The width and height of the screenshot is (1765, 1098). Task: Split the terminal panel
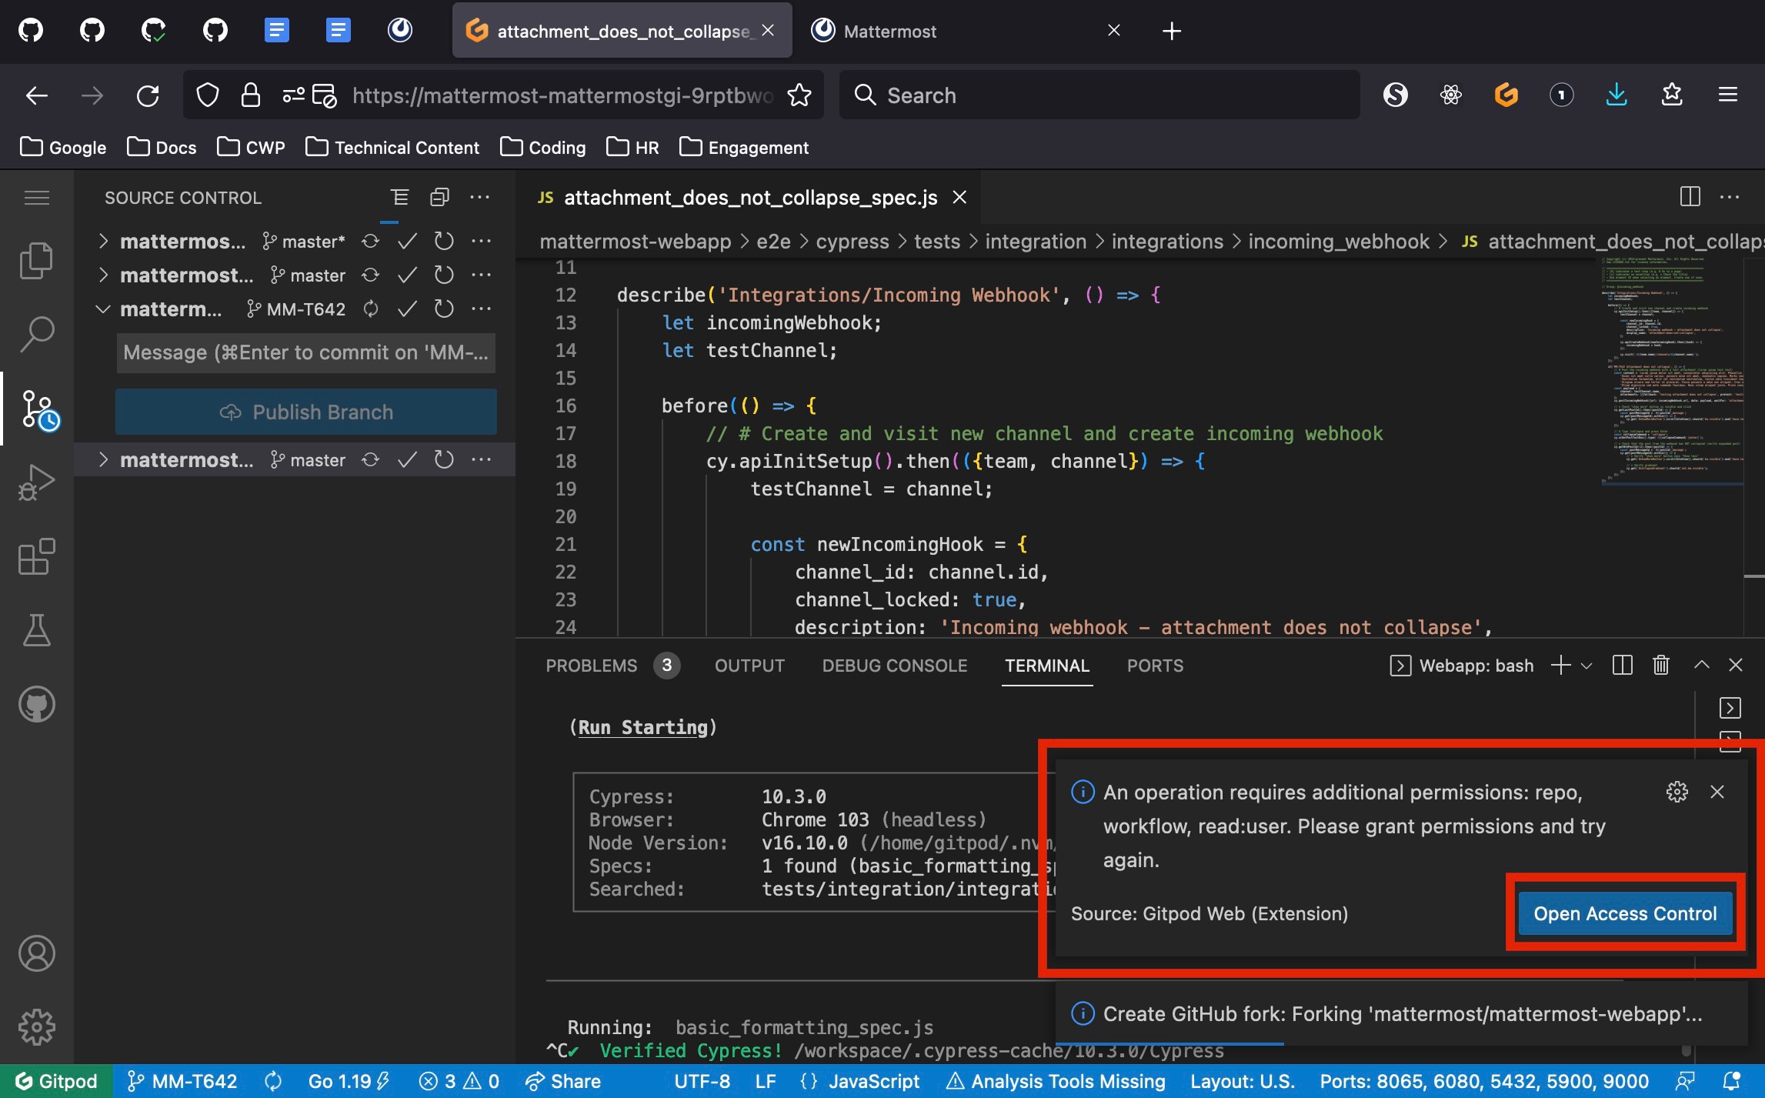(1622, 665)
